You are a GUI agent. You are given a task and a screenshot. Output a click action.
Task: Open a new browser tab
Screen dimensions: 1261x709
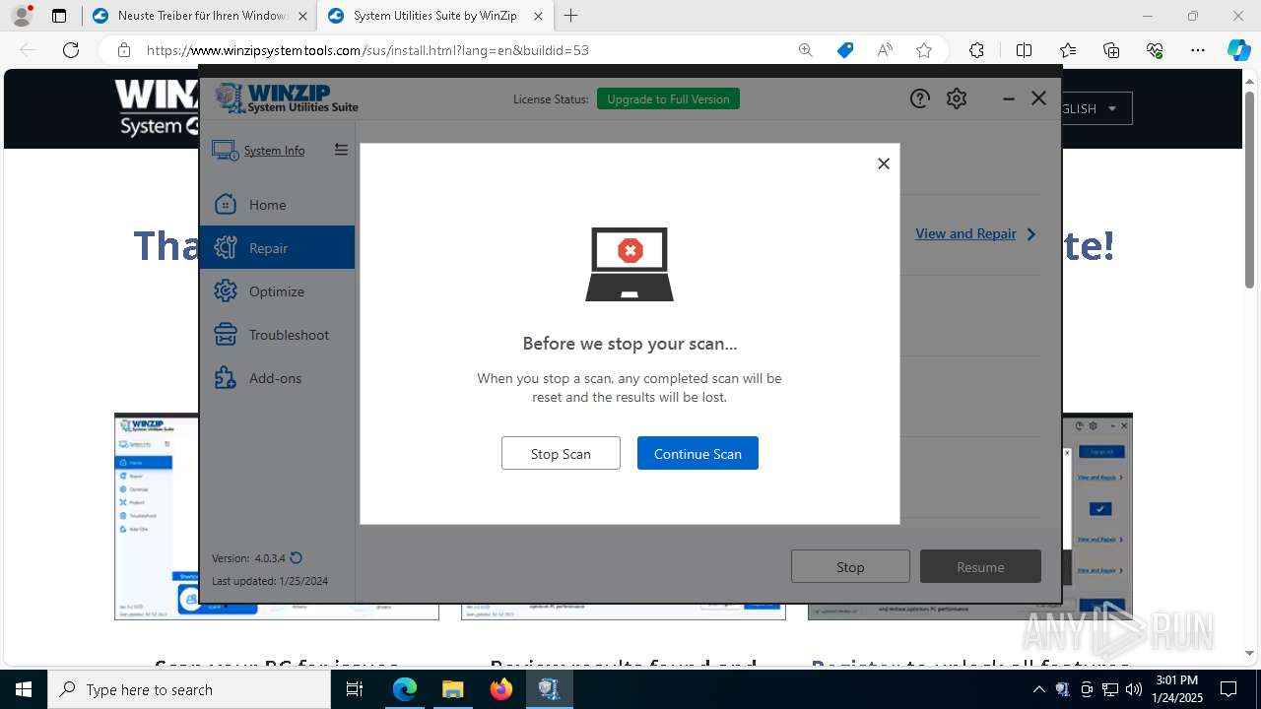click(570, 16)
